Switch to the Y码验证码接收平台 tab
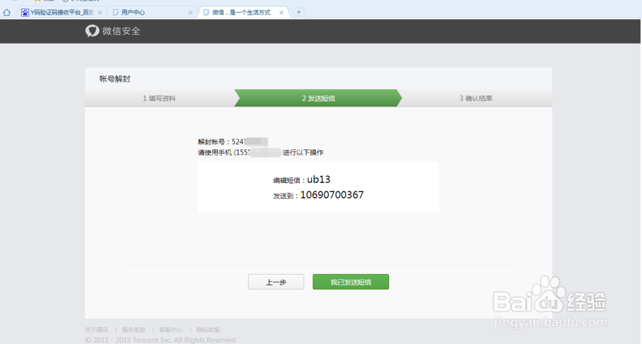Image resolution: width=642 pixels, height=344 pixels. (62, 12)
